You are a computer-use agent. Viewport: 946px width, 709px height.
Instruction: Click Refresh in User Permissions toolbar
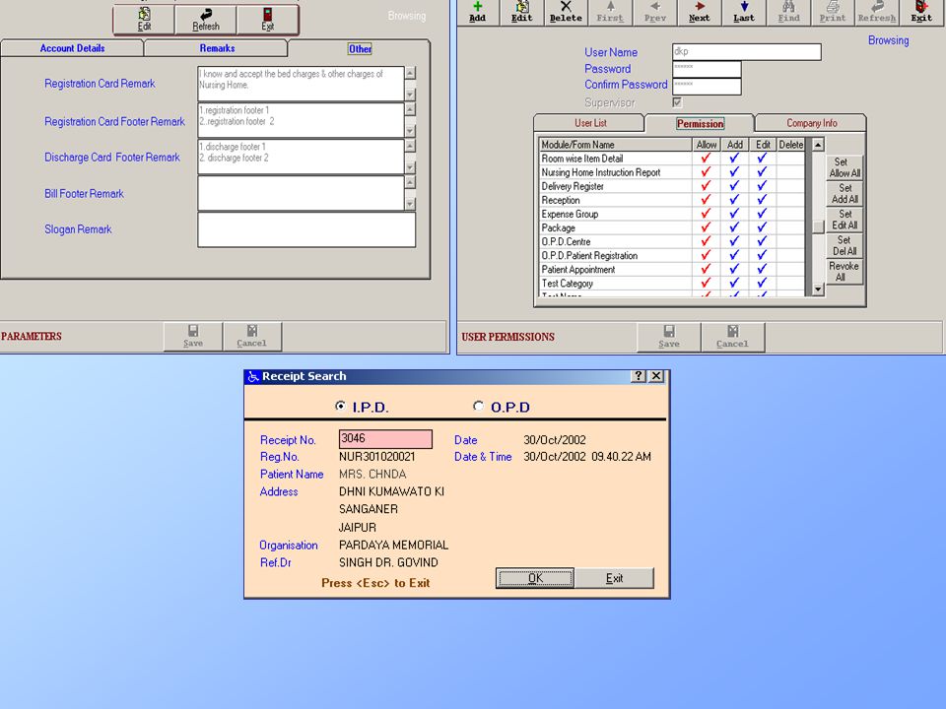(x=877, y=12)
